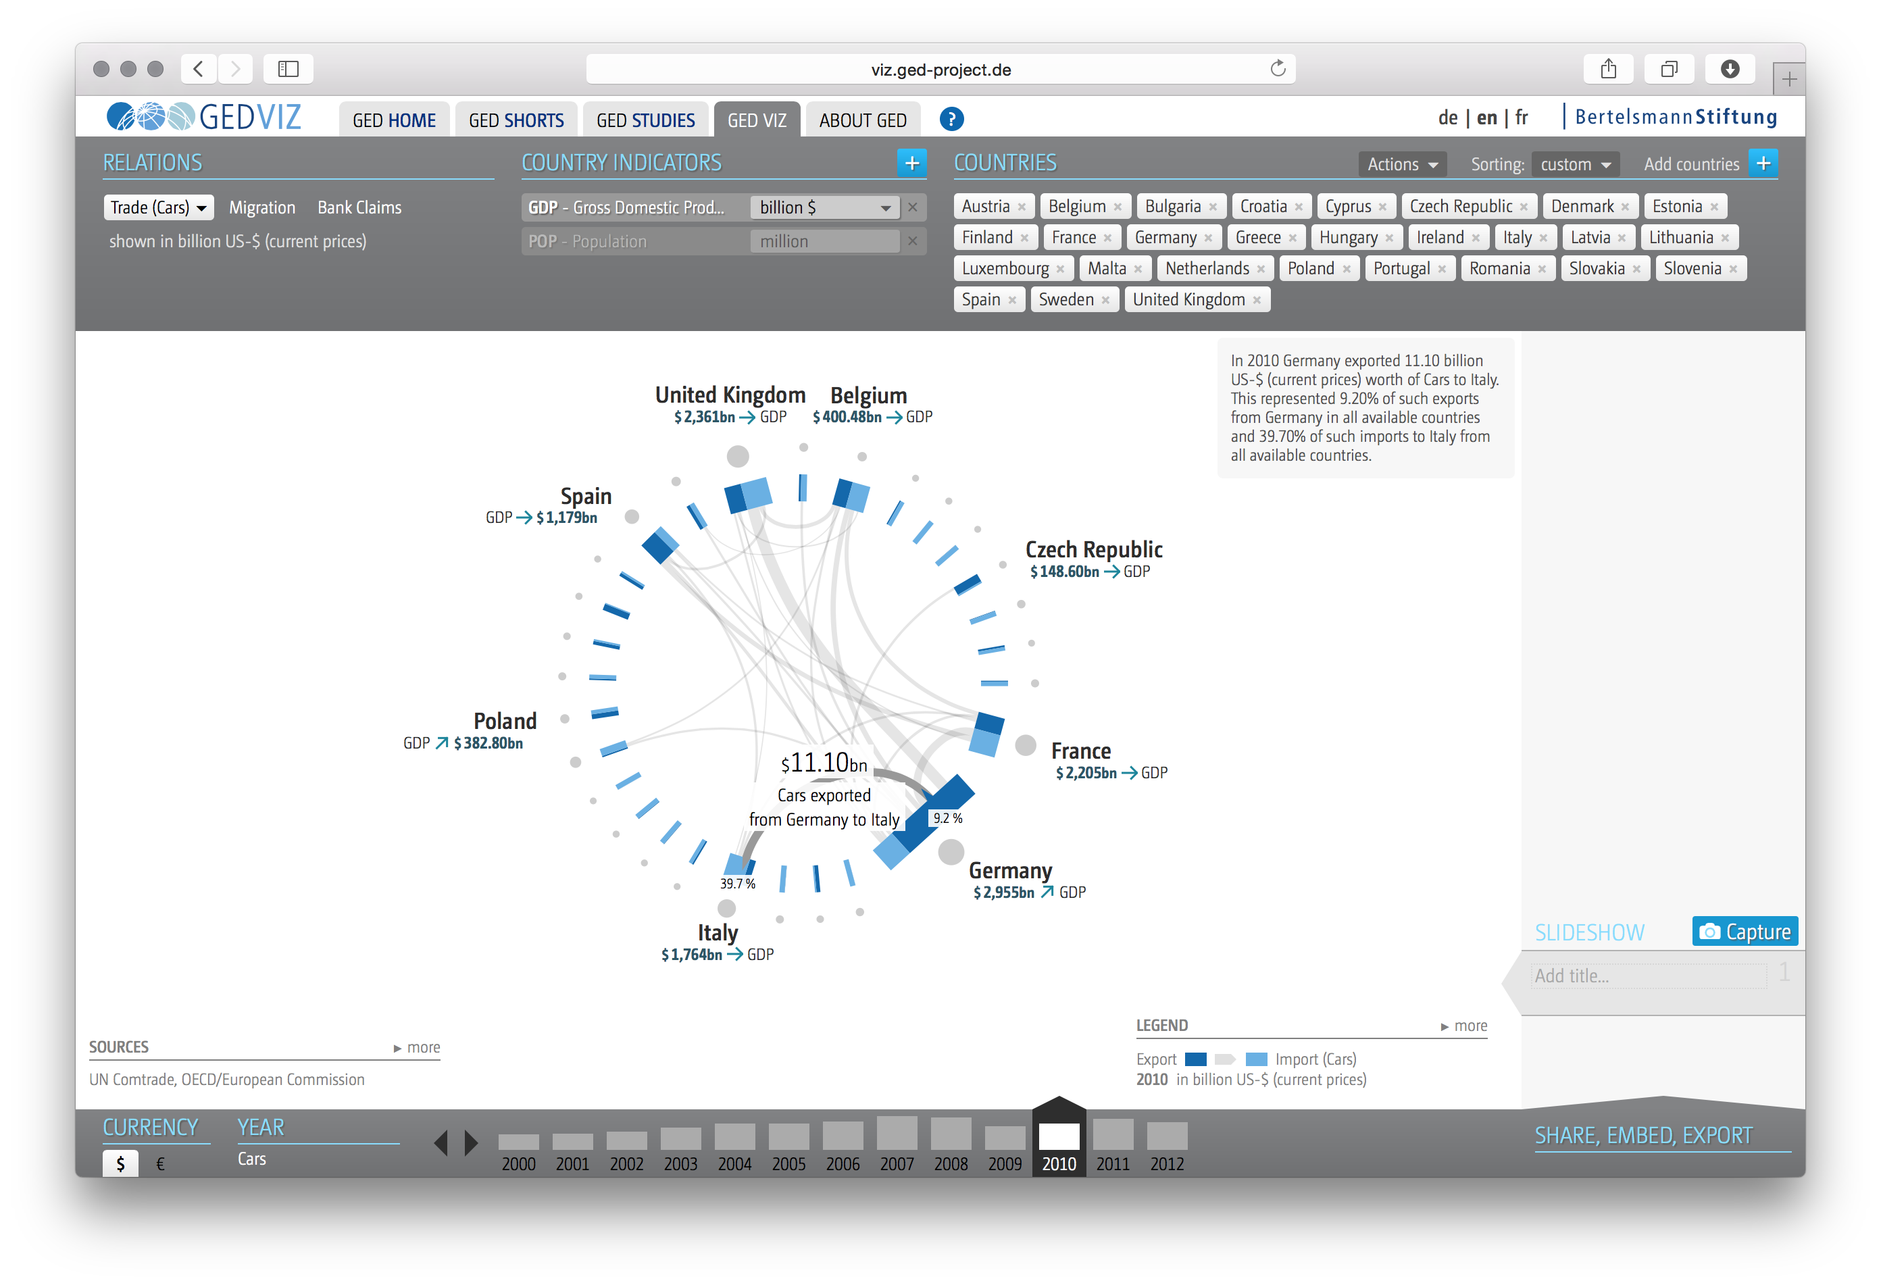Add a new country indicator with plus
This screenshot has height=1285, width=1881.
[911, 163]
